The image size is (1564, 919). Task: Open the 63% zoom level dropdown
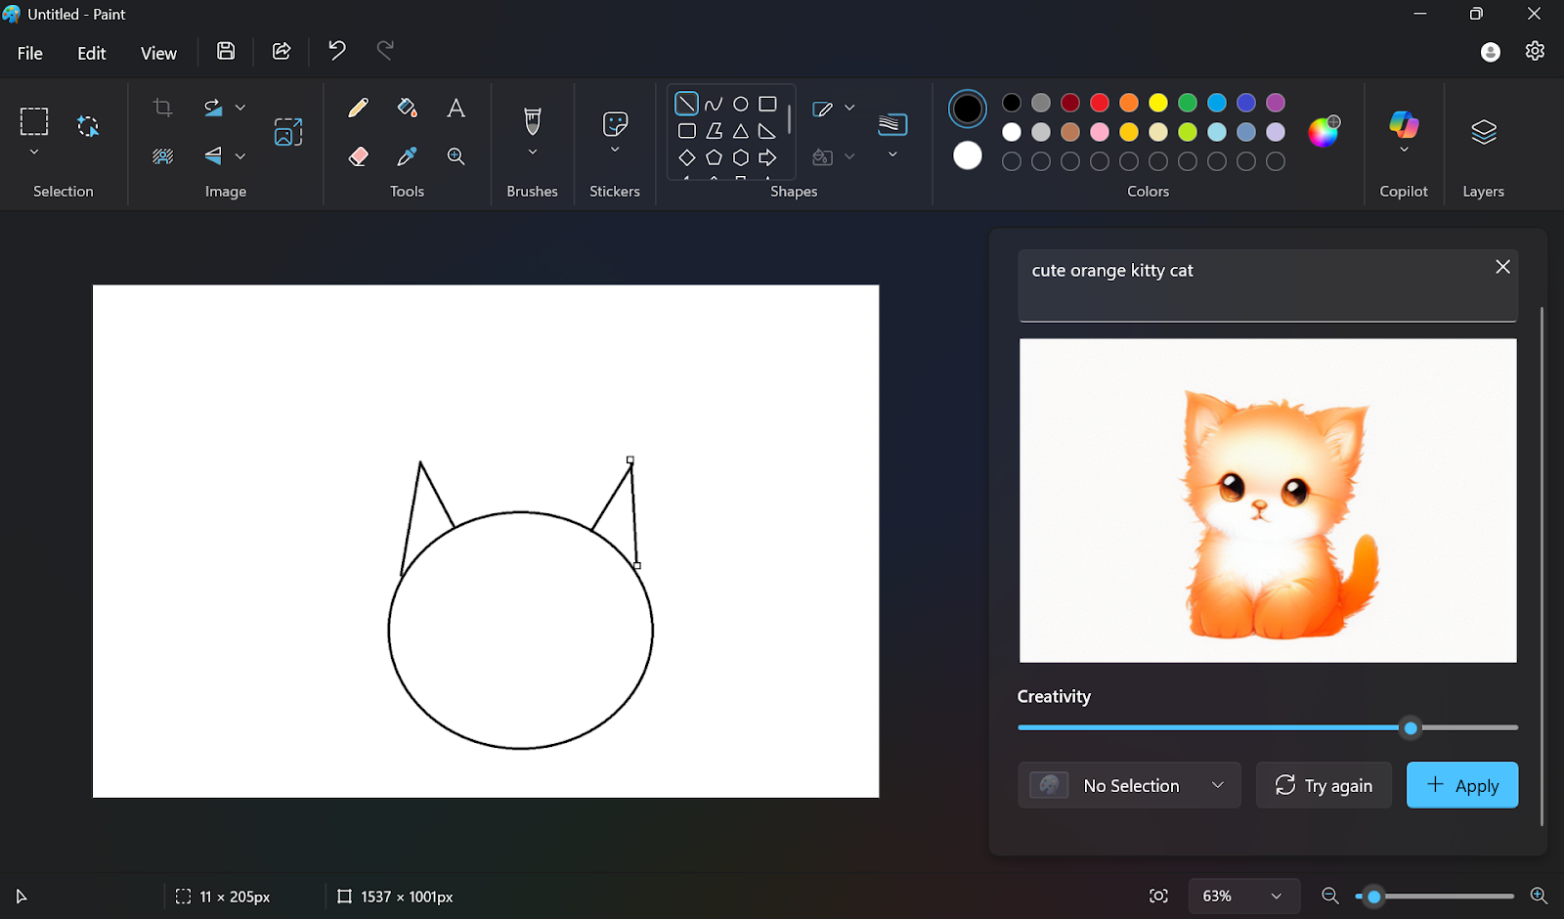(1243, 896)
